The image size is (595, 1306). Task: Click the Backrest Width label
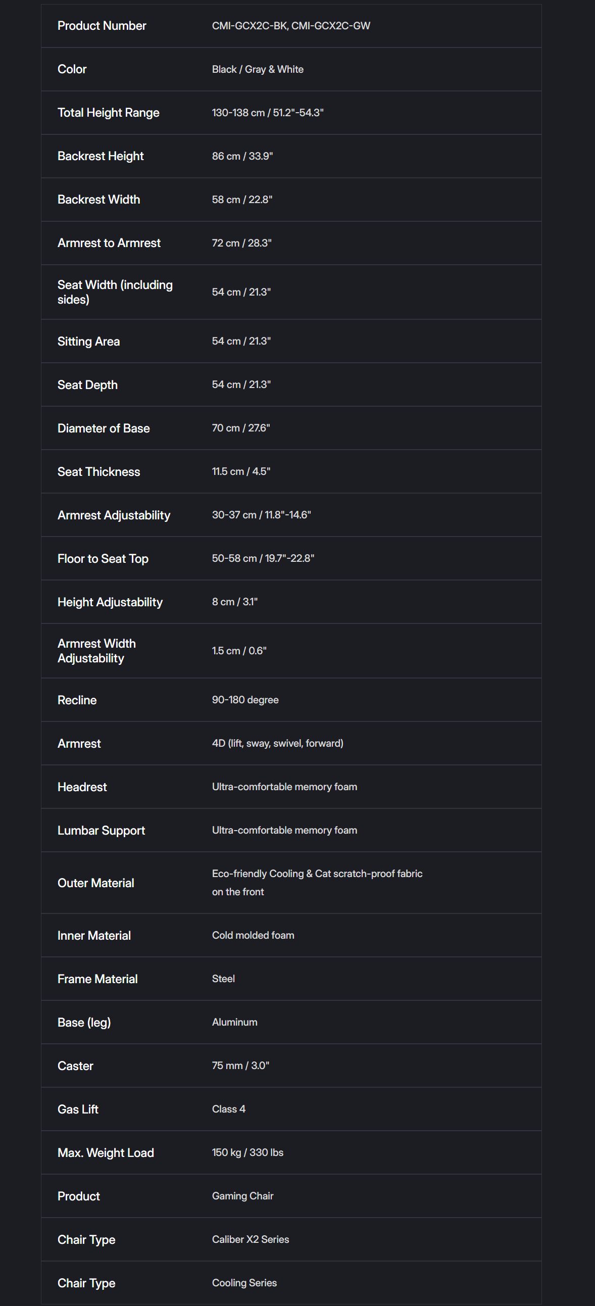(x=98, y=200)
